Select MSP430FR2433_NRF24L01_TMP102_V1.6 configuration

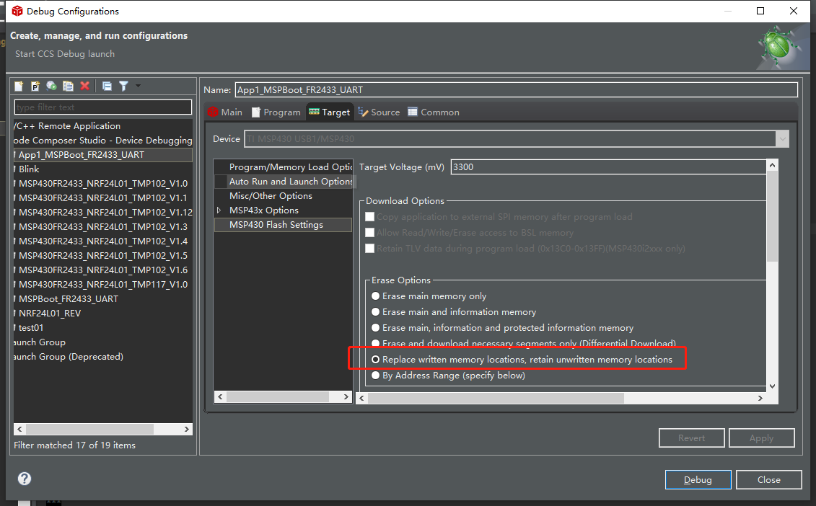[103, 270]
